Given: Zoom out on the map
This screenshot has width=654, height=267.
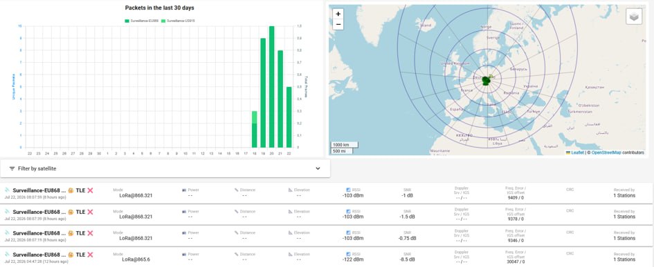Looking at the screenshot, I should point(338,25).
